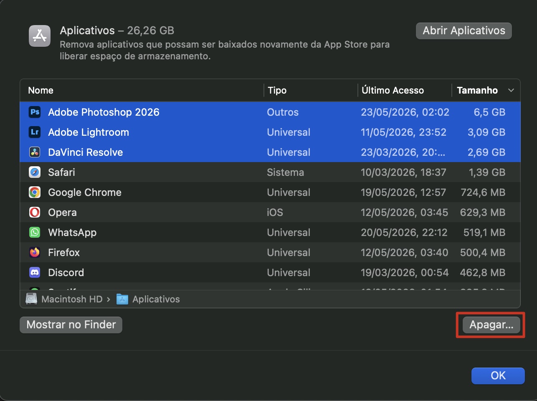Click access date 20/05/2026, 22:12
The image size is (537, 401).
(404, 232)
